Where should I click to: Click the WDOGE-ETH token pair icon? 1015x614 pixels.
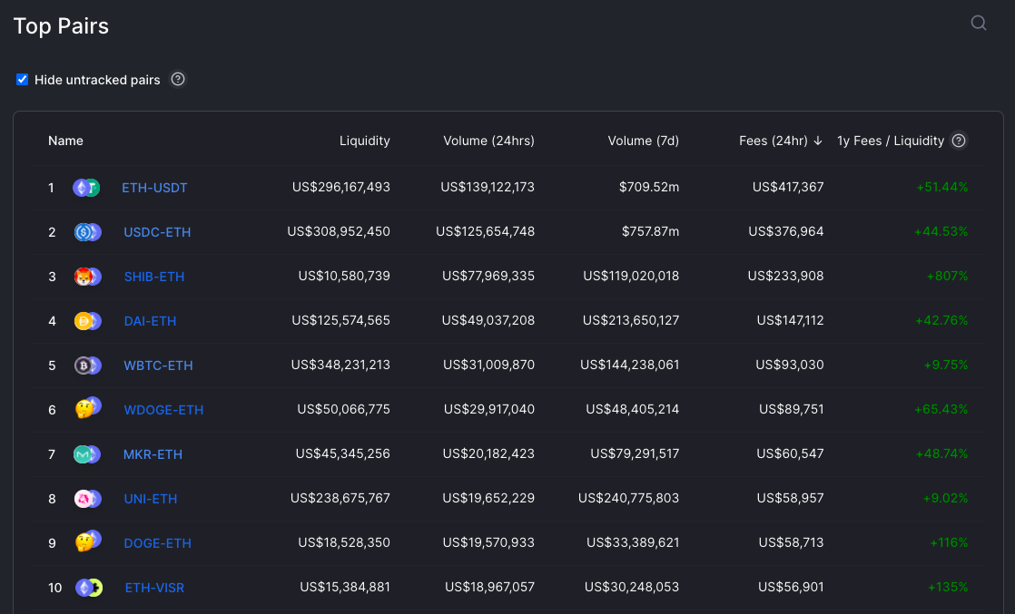click(88, 407)
